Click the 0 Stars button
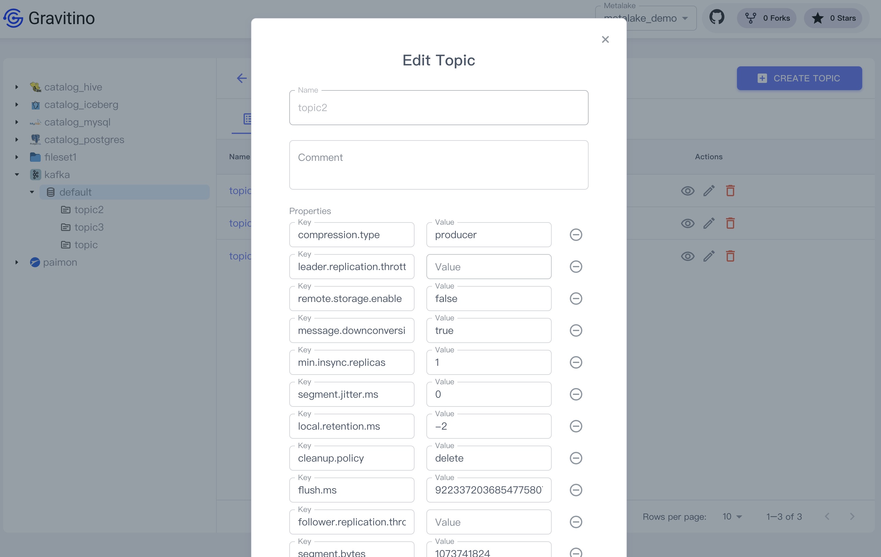The height and width of the screenshot is (557, 881). 833,18
